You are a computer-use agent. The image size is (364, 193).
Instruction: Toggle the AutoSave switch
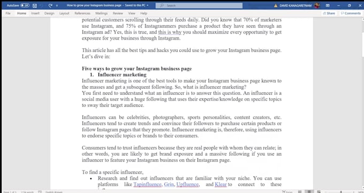click(25, 5)
